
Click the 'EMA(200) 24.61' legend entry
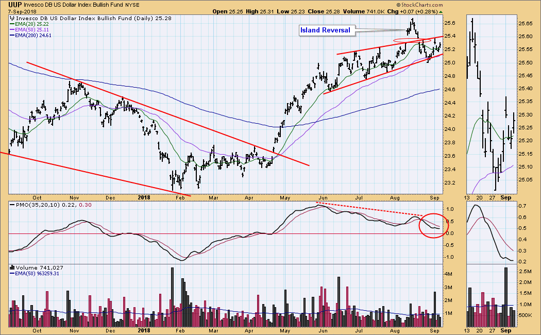coord(33,36)
